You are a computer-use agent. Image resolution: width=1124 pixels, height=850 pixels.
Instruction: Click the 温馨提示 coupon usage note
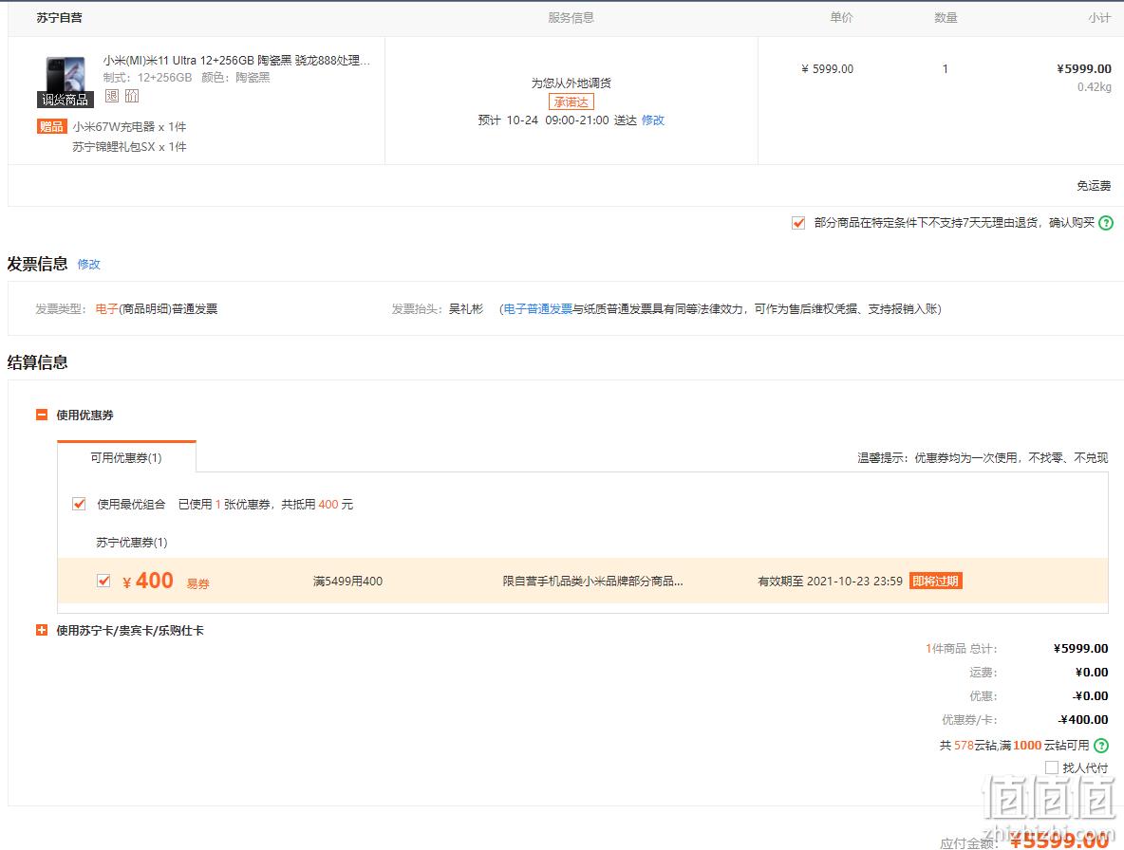[x=983, y=457]
